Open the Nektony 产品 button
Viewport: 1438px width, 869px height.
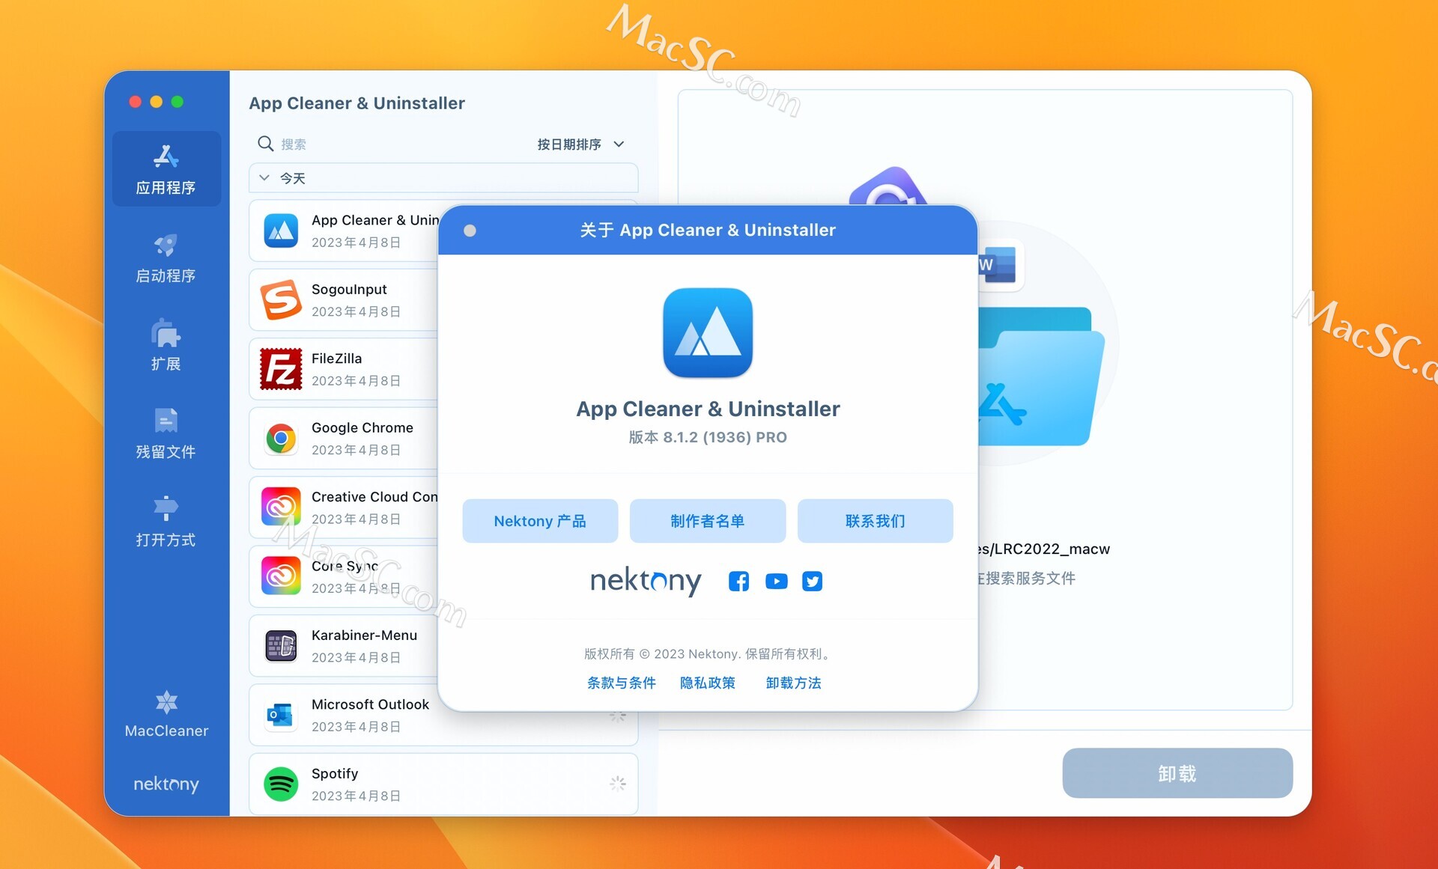pos(540,521)
